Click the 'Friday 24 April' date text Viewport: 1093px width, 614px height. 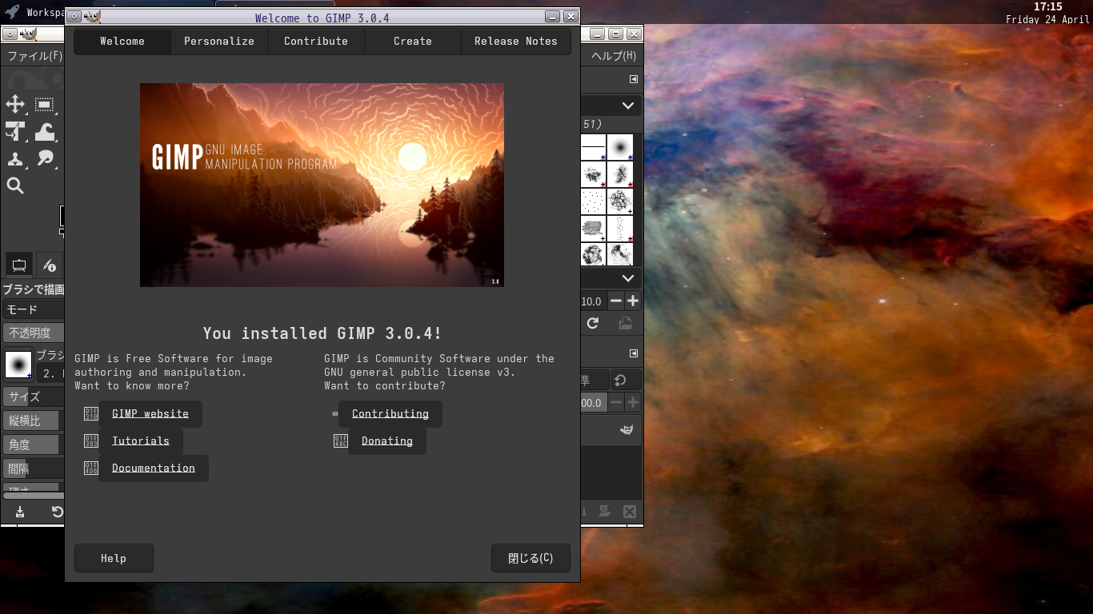click(x=1047, y=19)
